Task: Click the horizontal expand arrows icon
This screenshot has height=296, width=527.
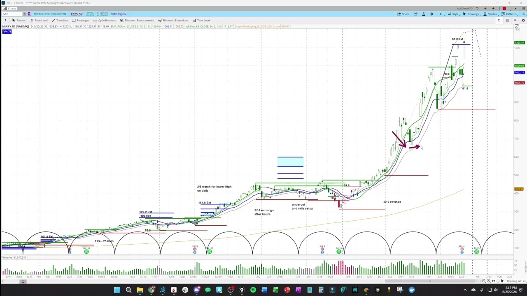Action: (x=493, y=281)
